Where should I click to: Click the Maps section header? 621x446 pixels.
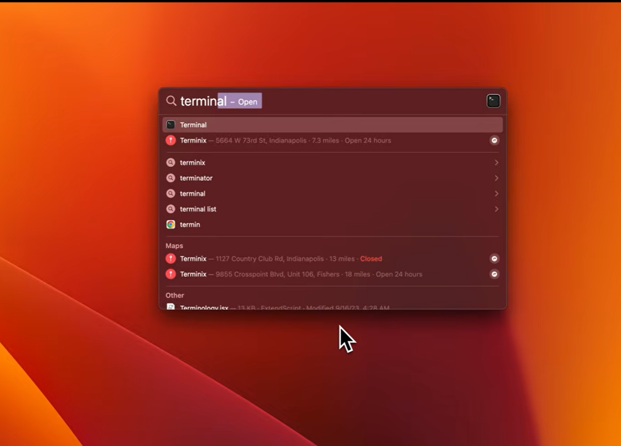(174, 246)
